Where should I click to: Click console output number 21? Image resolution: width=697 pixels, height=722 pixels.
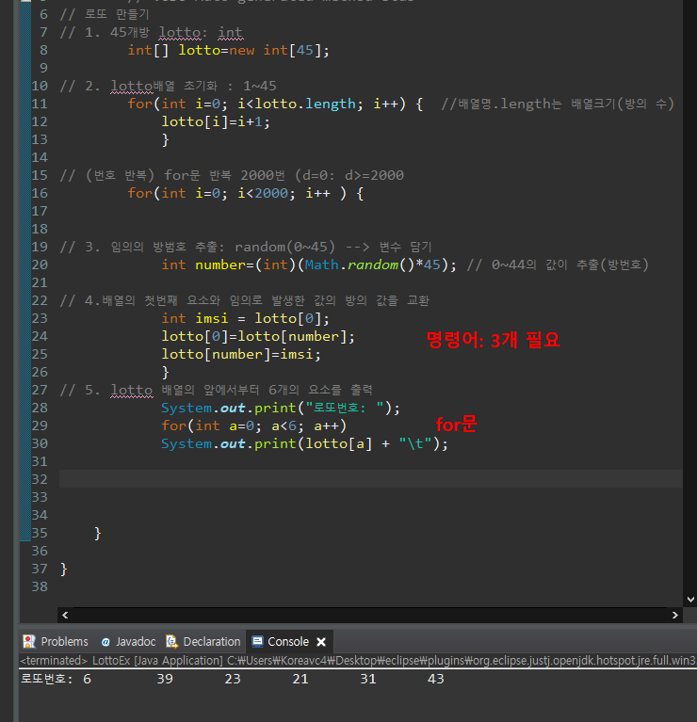300,679
